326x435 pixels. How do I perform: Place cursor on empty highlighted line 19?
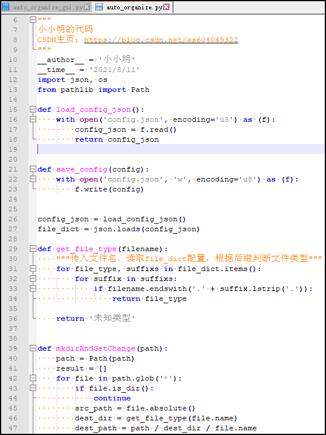tap(181, 149)
